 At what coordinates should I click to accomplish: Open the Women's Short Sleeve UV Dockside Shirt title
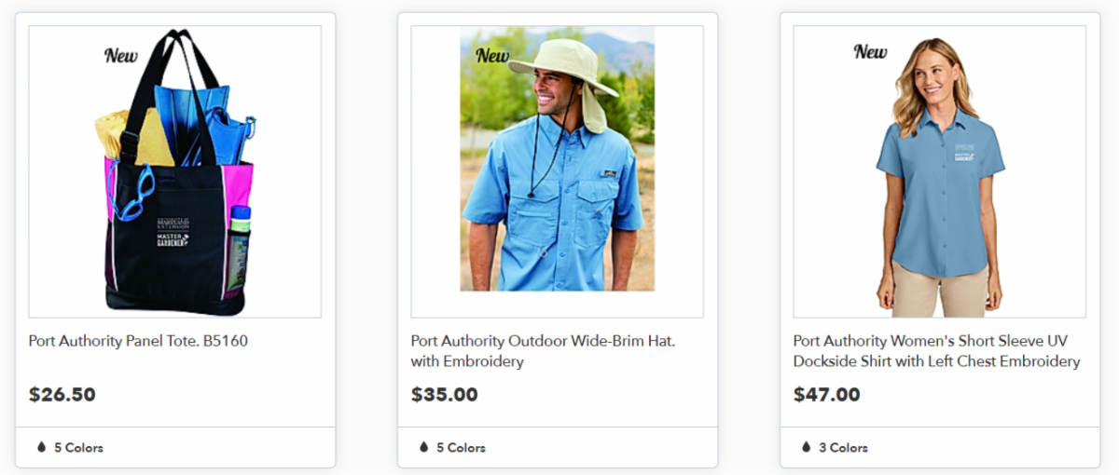936,351
